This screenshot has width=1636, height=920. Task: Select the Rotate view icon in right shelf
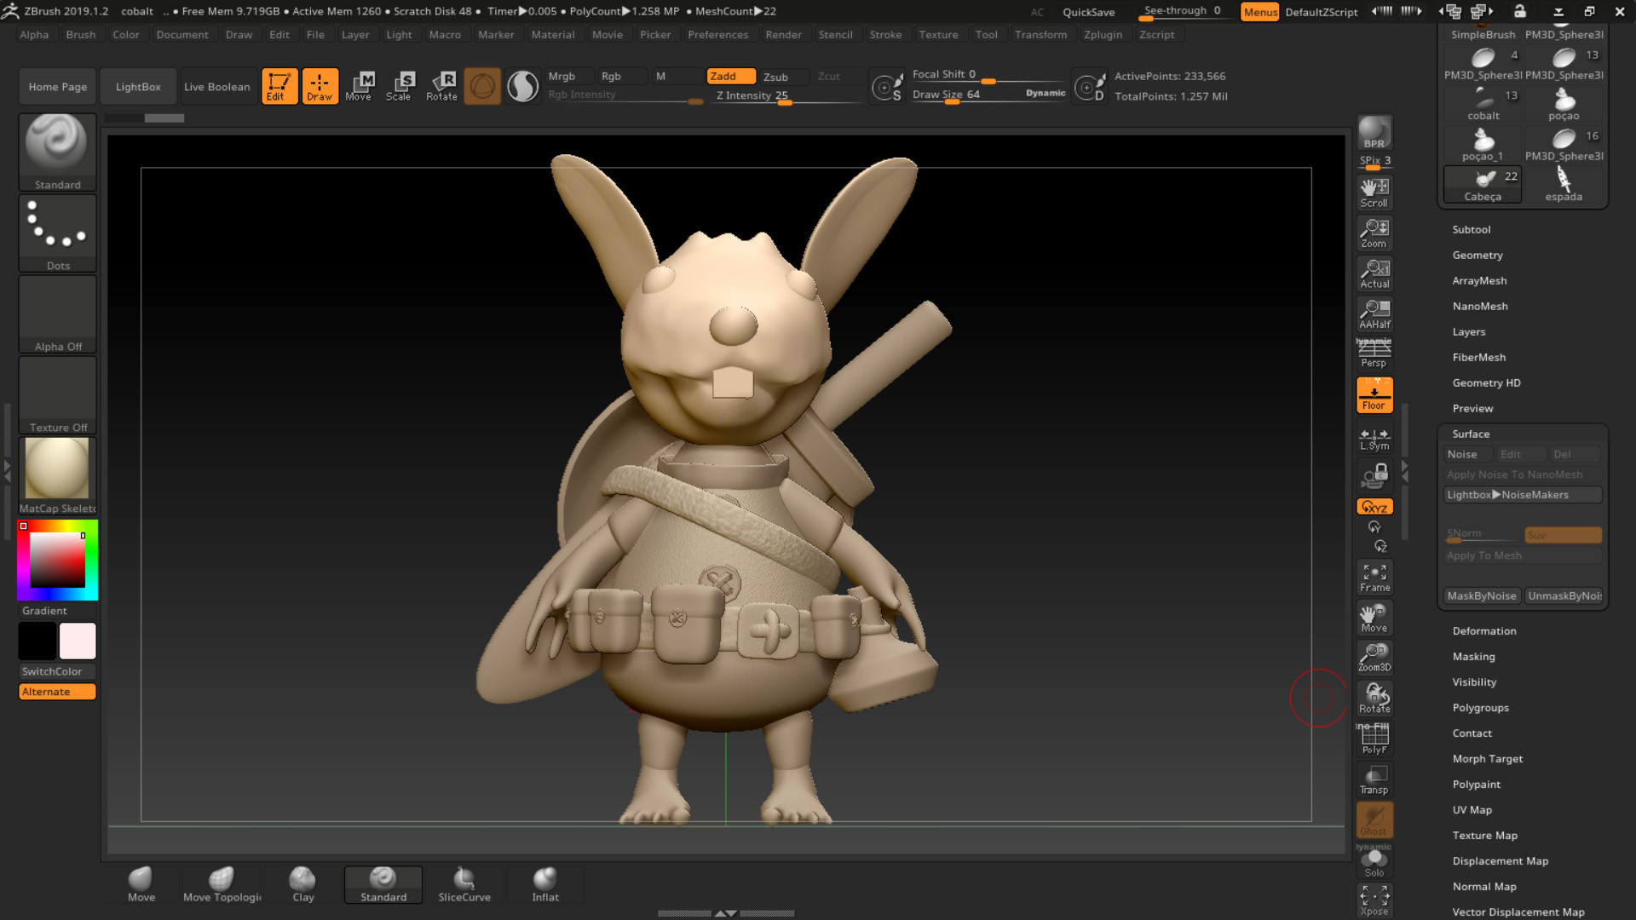tap(1374, 699)
